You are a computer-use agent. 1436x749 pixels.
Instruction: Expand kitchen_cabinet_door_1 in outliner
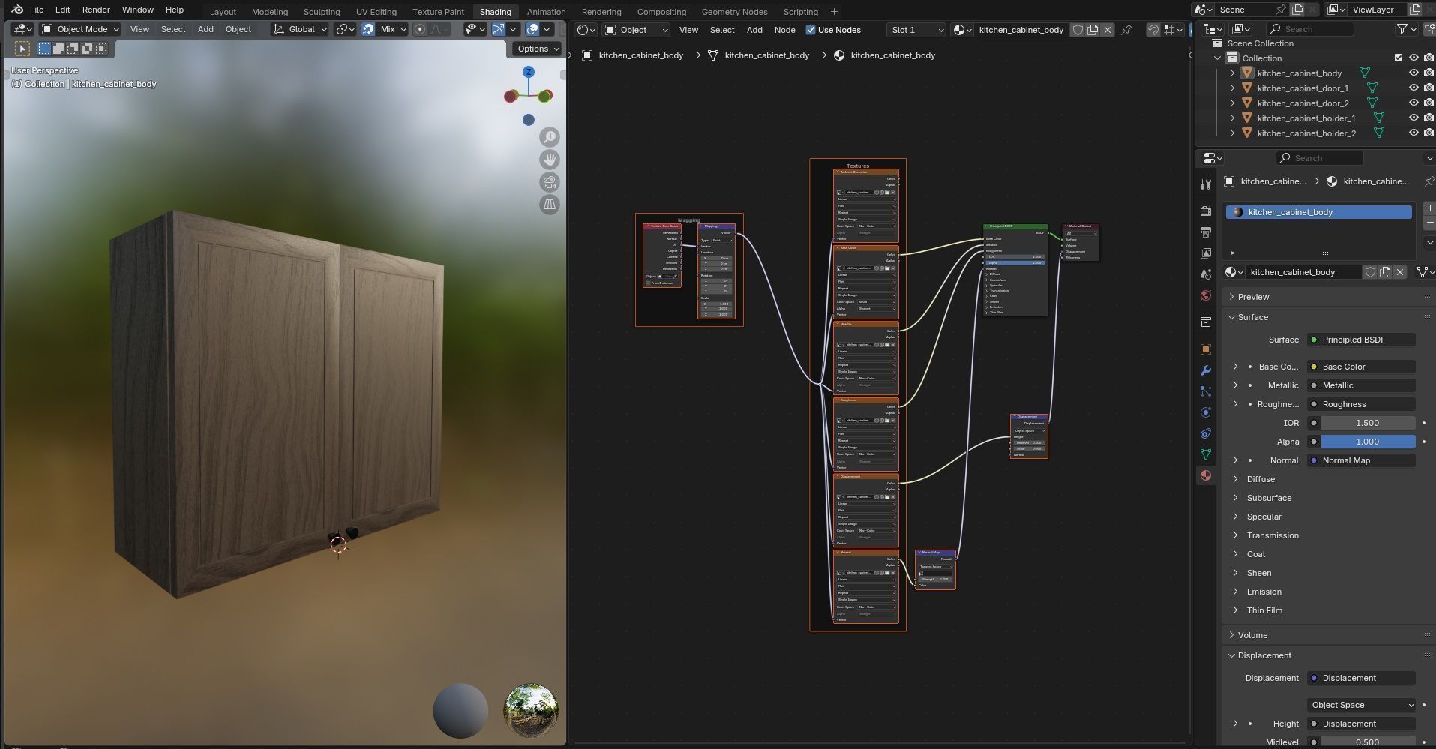(1232, 88)
